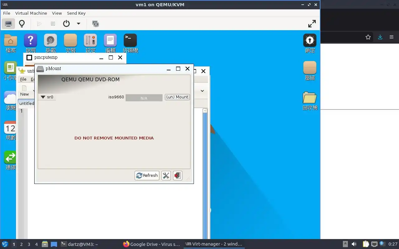Switch to workspace 4
The height and width of the screenshot is (249, 399).
click(x=36, y=244)
